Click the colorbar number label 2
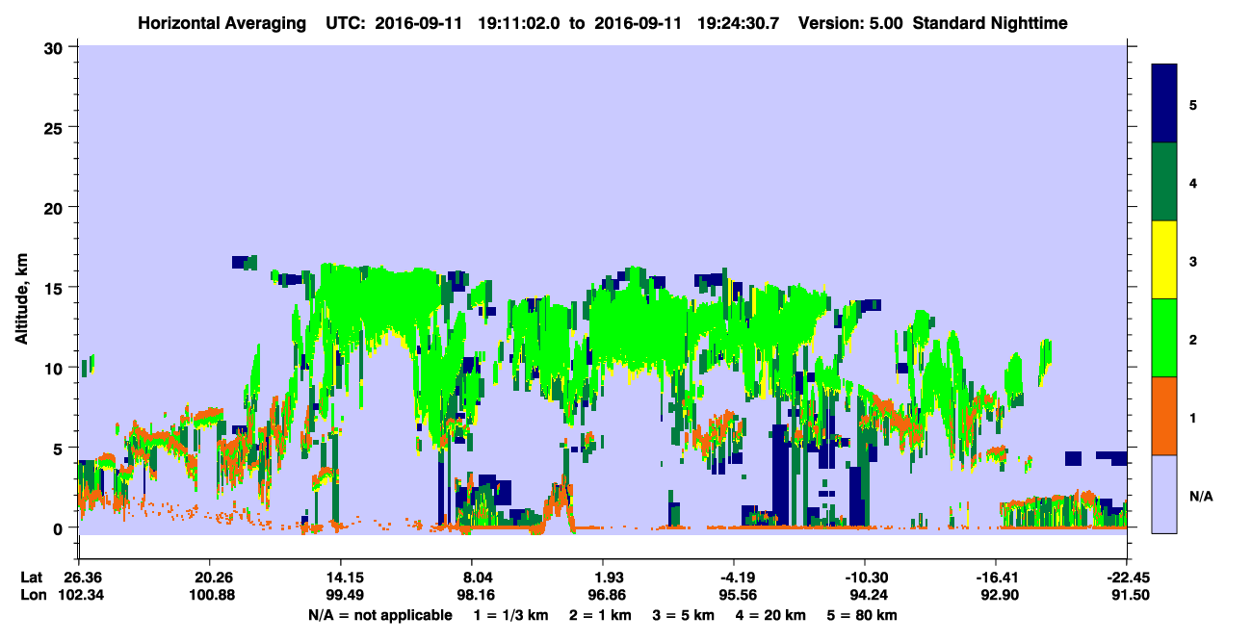This screenshot has width=1252, height=642. click(x=1193, y=338)
